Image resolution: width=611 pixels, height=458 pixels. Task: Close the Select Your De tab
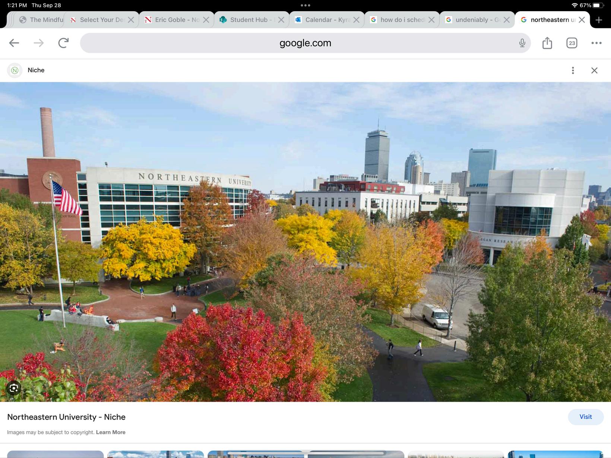(131, 20)
